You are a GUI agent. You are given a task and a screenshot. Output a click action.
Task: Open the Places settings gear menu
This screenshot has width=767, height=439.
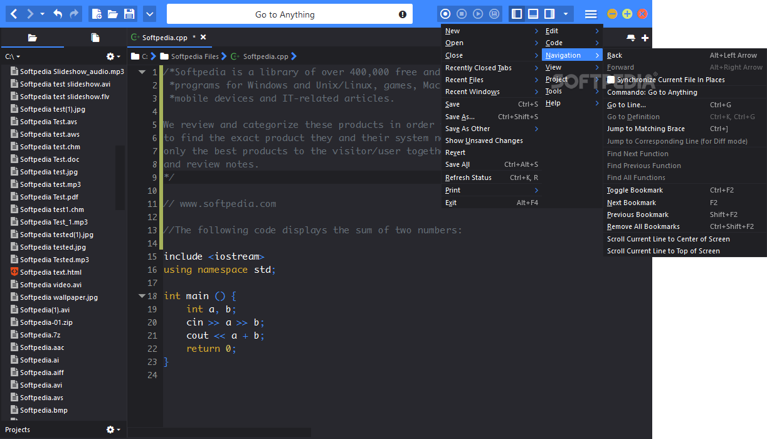pos(114,56)
